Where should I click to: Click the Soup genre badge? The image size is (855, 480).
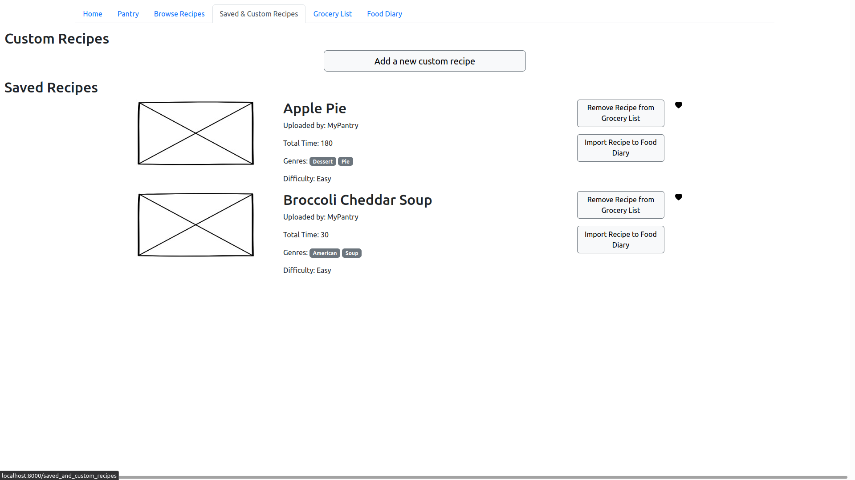(351, 253)
